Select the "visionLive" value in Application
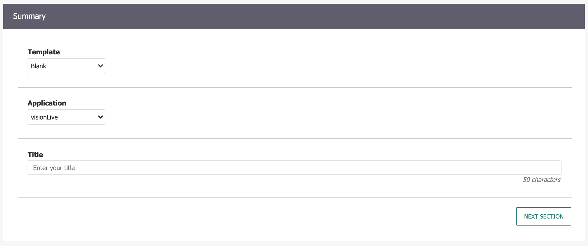588x246 pixels. pos(44,117)
